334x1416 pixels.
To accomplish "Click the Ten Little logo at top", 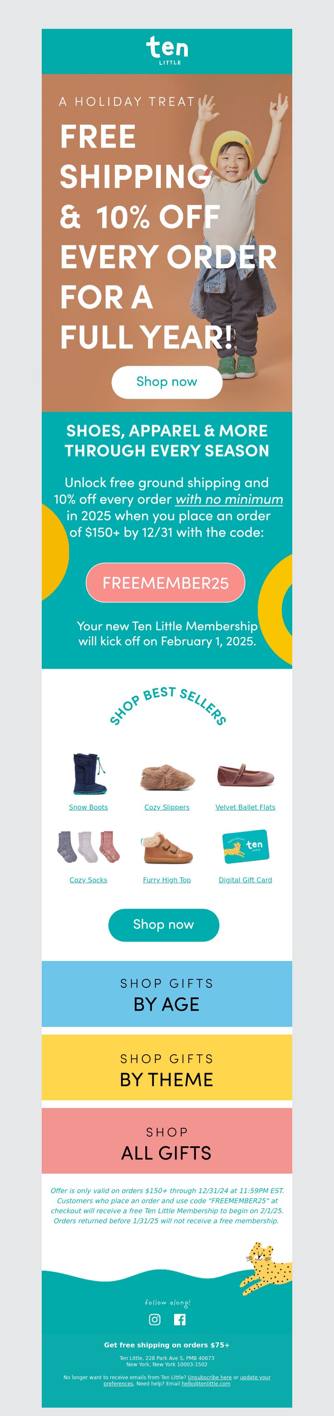I will 167,51.
